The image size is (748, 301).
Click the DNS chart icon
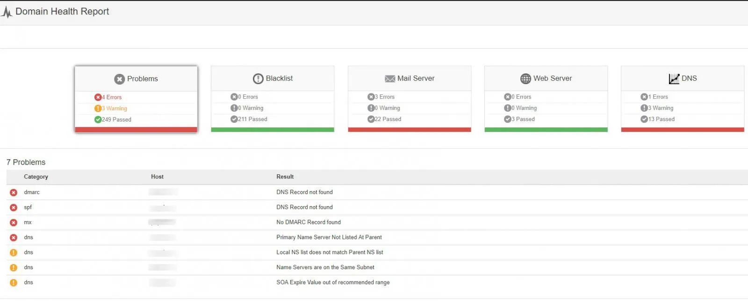pos(674,79)
